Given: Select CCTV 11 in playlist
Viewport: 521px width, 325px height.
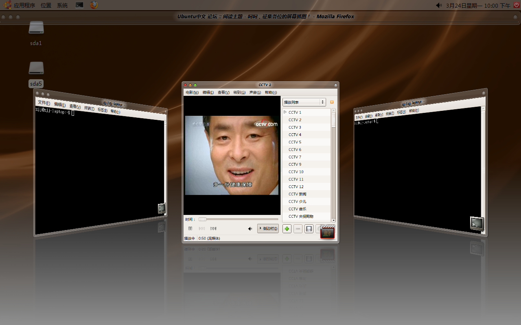Looking at the screenshot, I should click(x=307, y=179).
